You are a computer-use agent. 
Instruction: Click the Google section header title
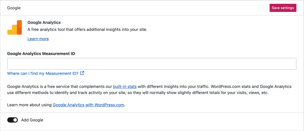[x=14, y=8]
